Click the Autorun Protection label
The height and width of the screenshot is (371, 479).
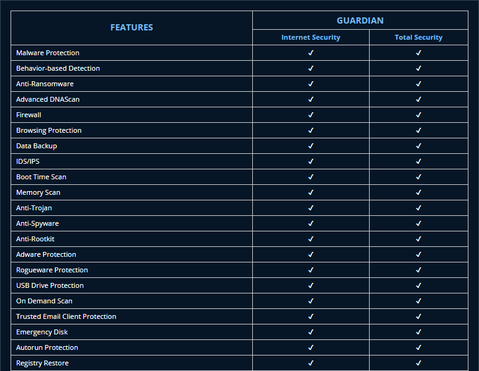[47, 347]
